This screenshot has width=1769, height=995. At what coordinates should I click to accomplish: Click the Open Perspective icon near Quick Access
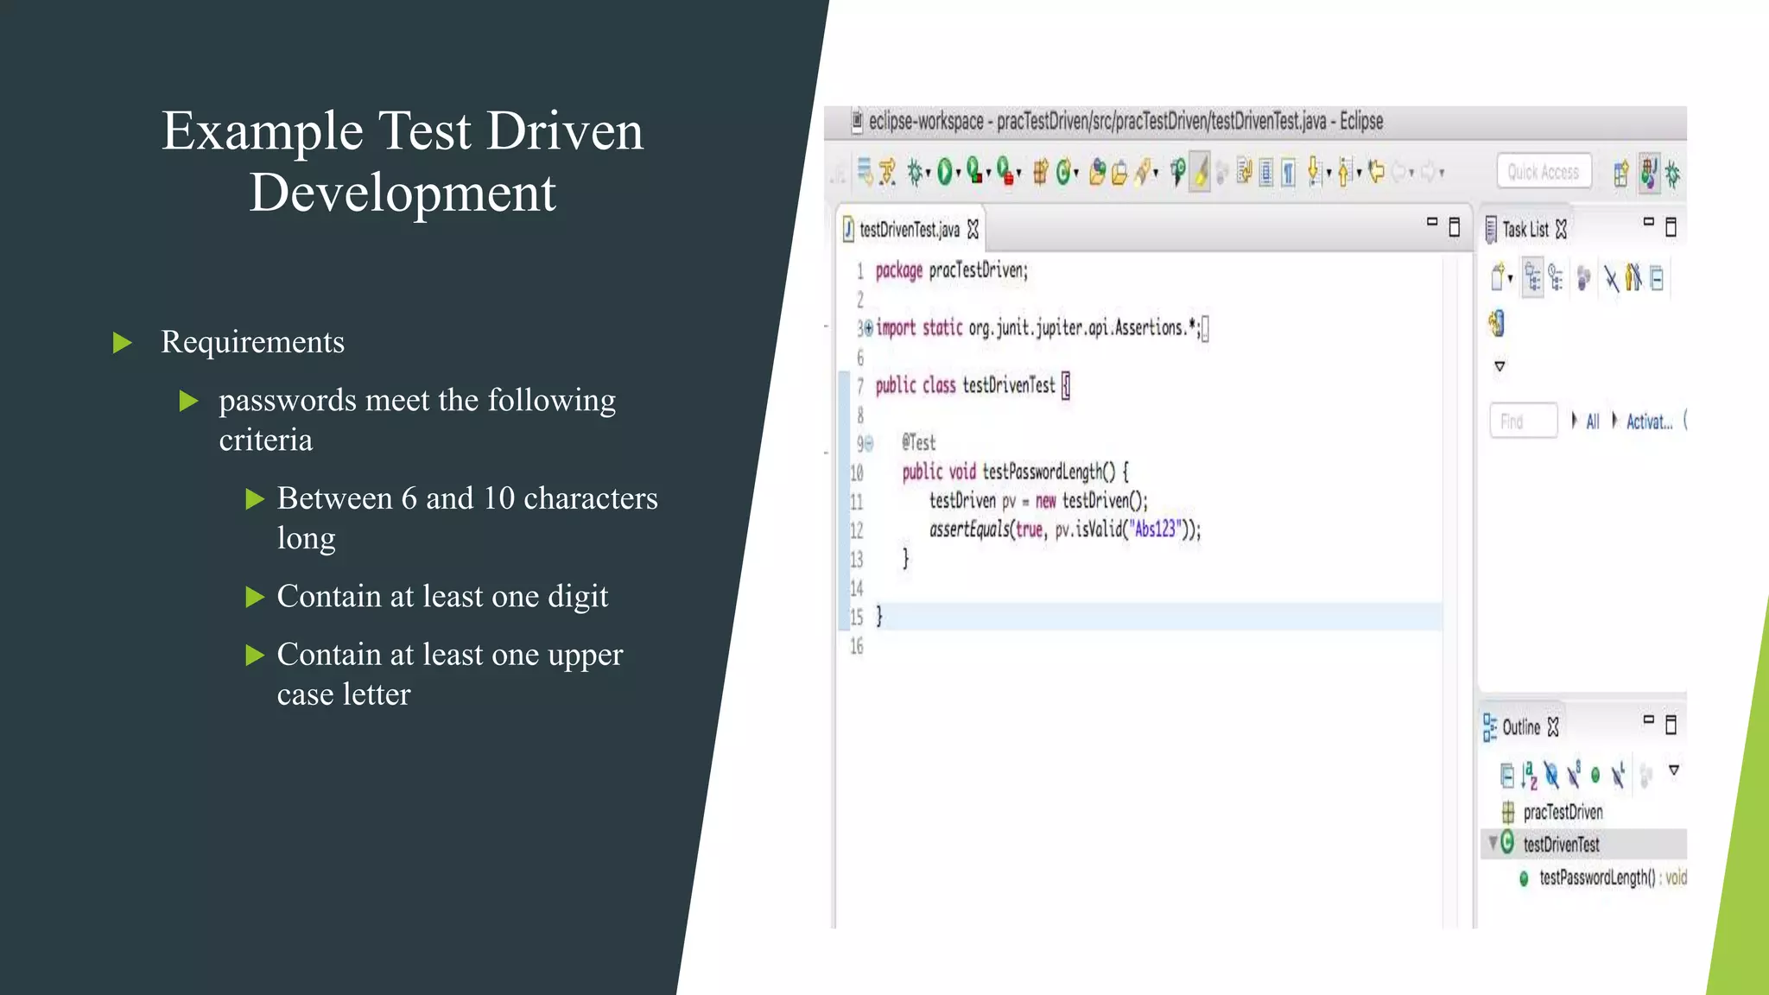tap(1620, 174)
